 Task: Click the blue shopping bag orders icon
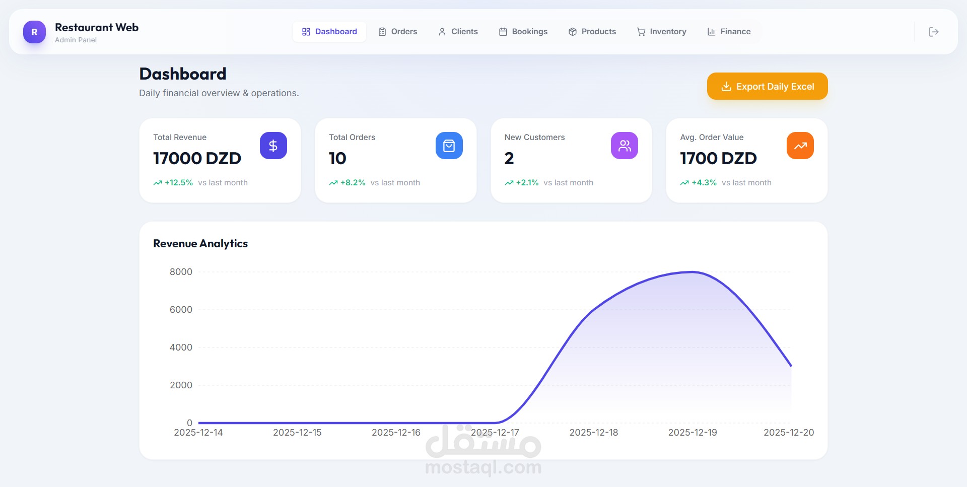tap(449, 146)
